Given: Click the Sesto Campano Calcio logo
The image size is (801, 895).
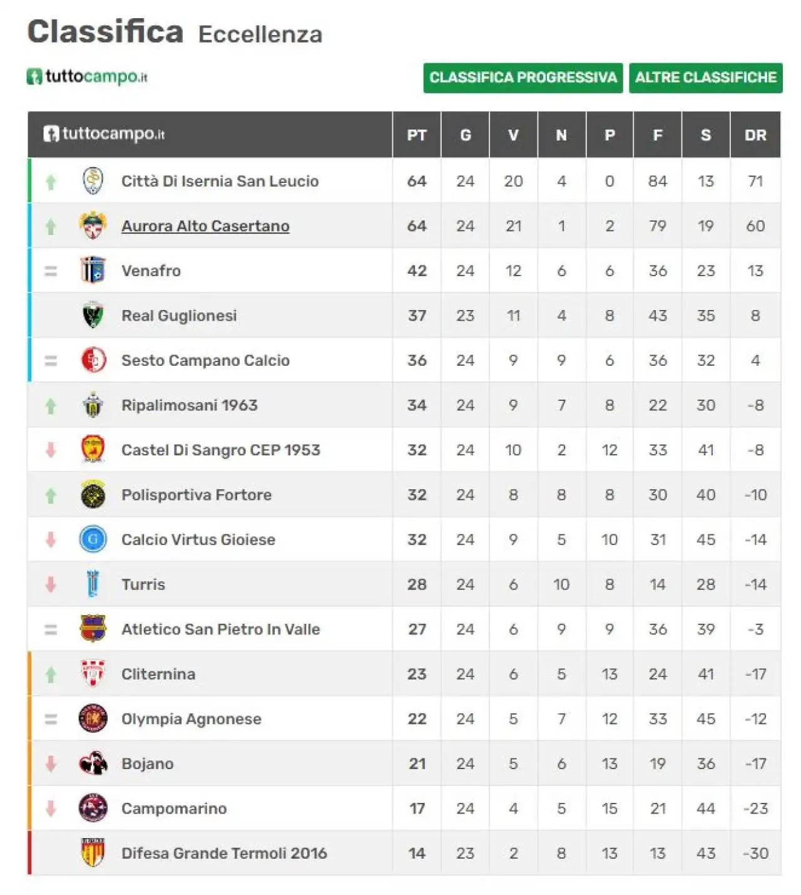Looking at the screenshot, I should (93, 360).
